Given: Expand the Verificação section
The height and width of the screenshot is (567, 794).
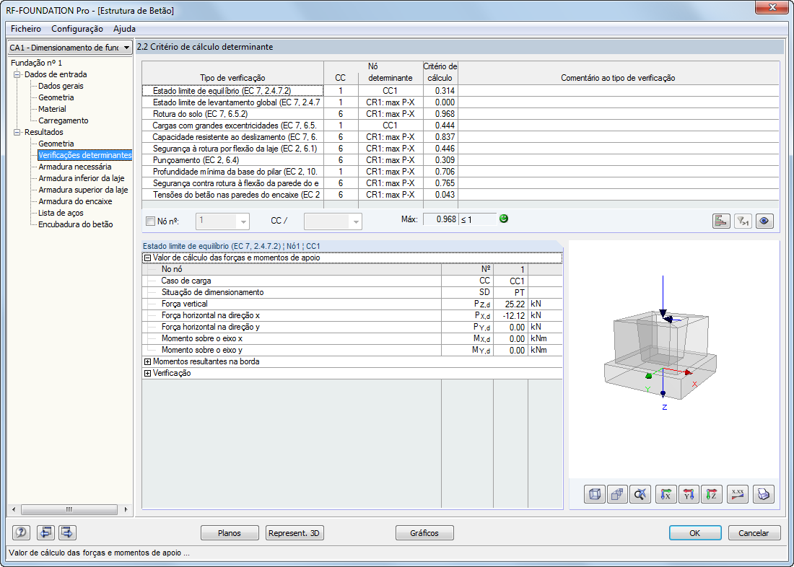Looking at the screenshot, I should [147, 373].
